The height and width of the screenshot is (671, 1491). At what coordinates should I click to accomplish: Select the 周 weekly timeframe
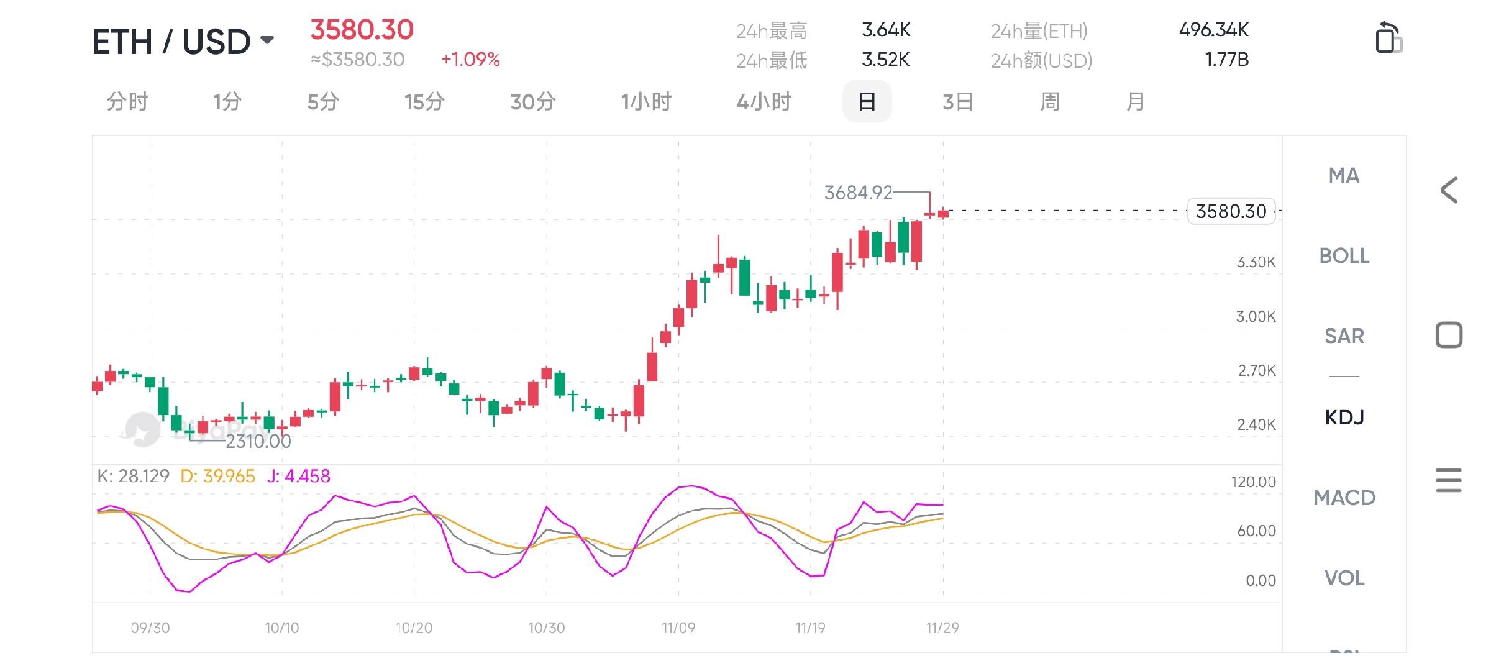click(x=1049, y=101)
